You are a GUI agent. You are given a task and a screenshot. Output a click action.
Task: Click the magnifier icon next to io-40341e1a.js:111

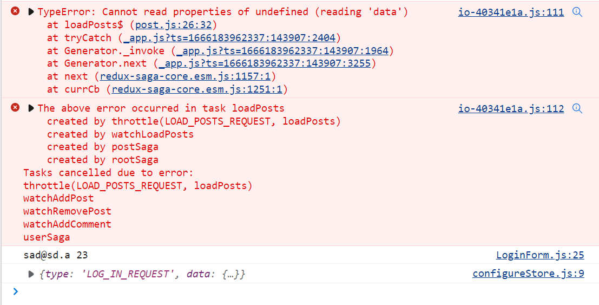577,12
